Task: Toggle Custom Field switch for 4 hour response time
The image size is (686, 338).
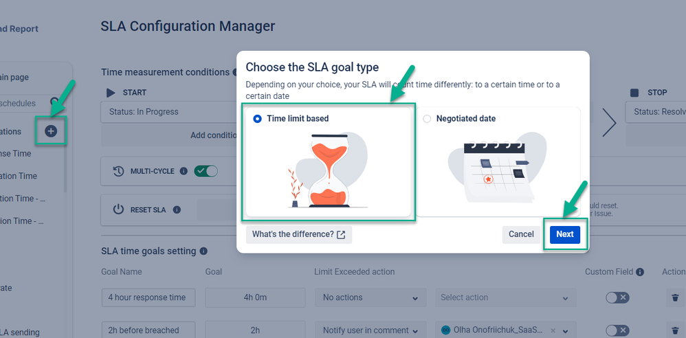Action: (617, 297)
